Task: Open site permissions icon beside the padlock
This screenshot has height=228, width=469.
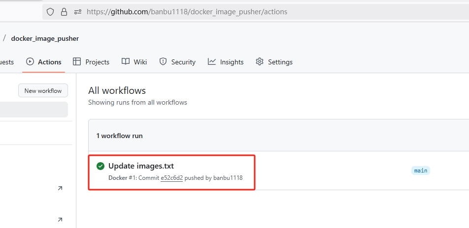Action: [x=77, y=11]
